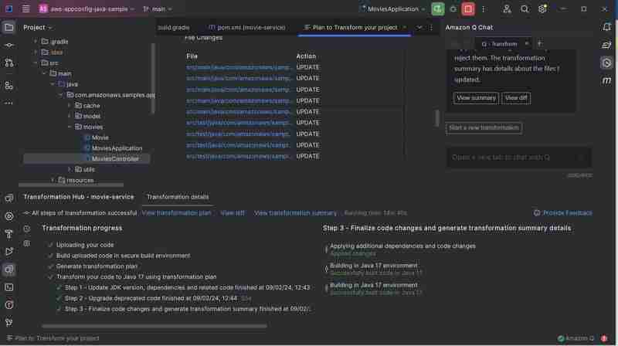The height and width of the screenshot is (346, 618).
Task: Collapse the movies package
Action: pos(70,127)
